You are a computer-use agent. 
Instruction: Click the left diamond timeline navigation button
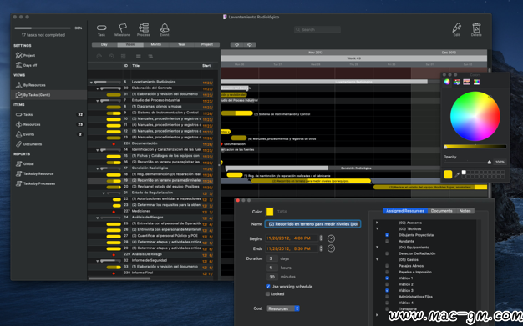(236, 45)
